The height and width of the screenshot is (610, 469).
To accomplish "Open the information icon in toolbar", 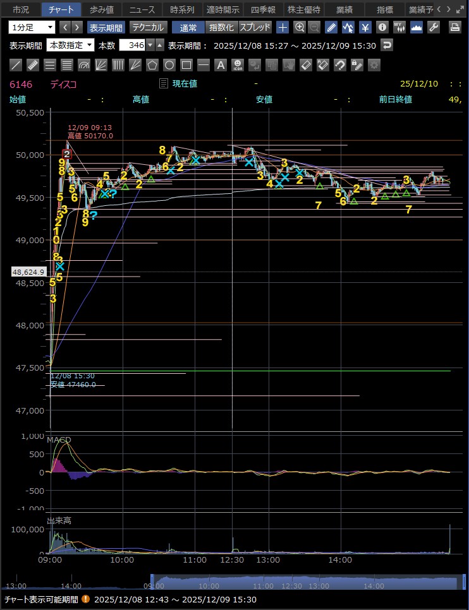I will click(382, 27).
